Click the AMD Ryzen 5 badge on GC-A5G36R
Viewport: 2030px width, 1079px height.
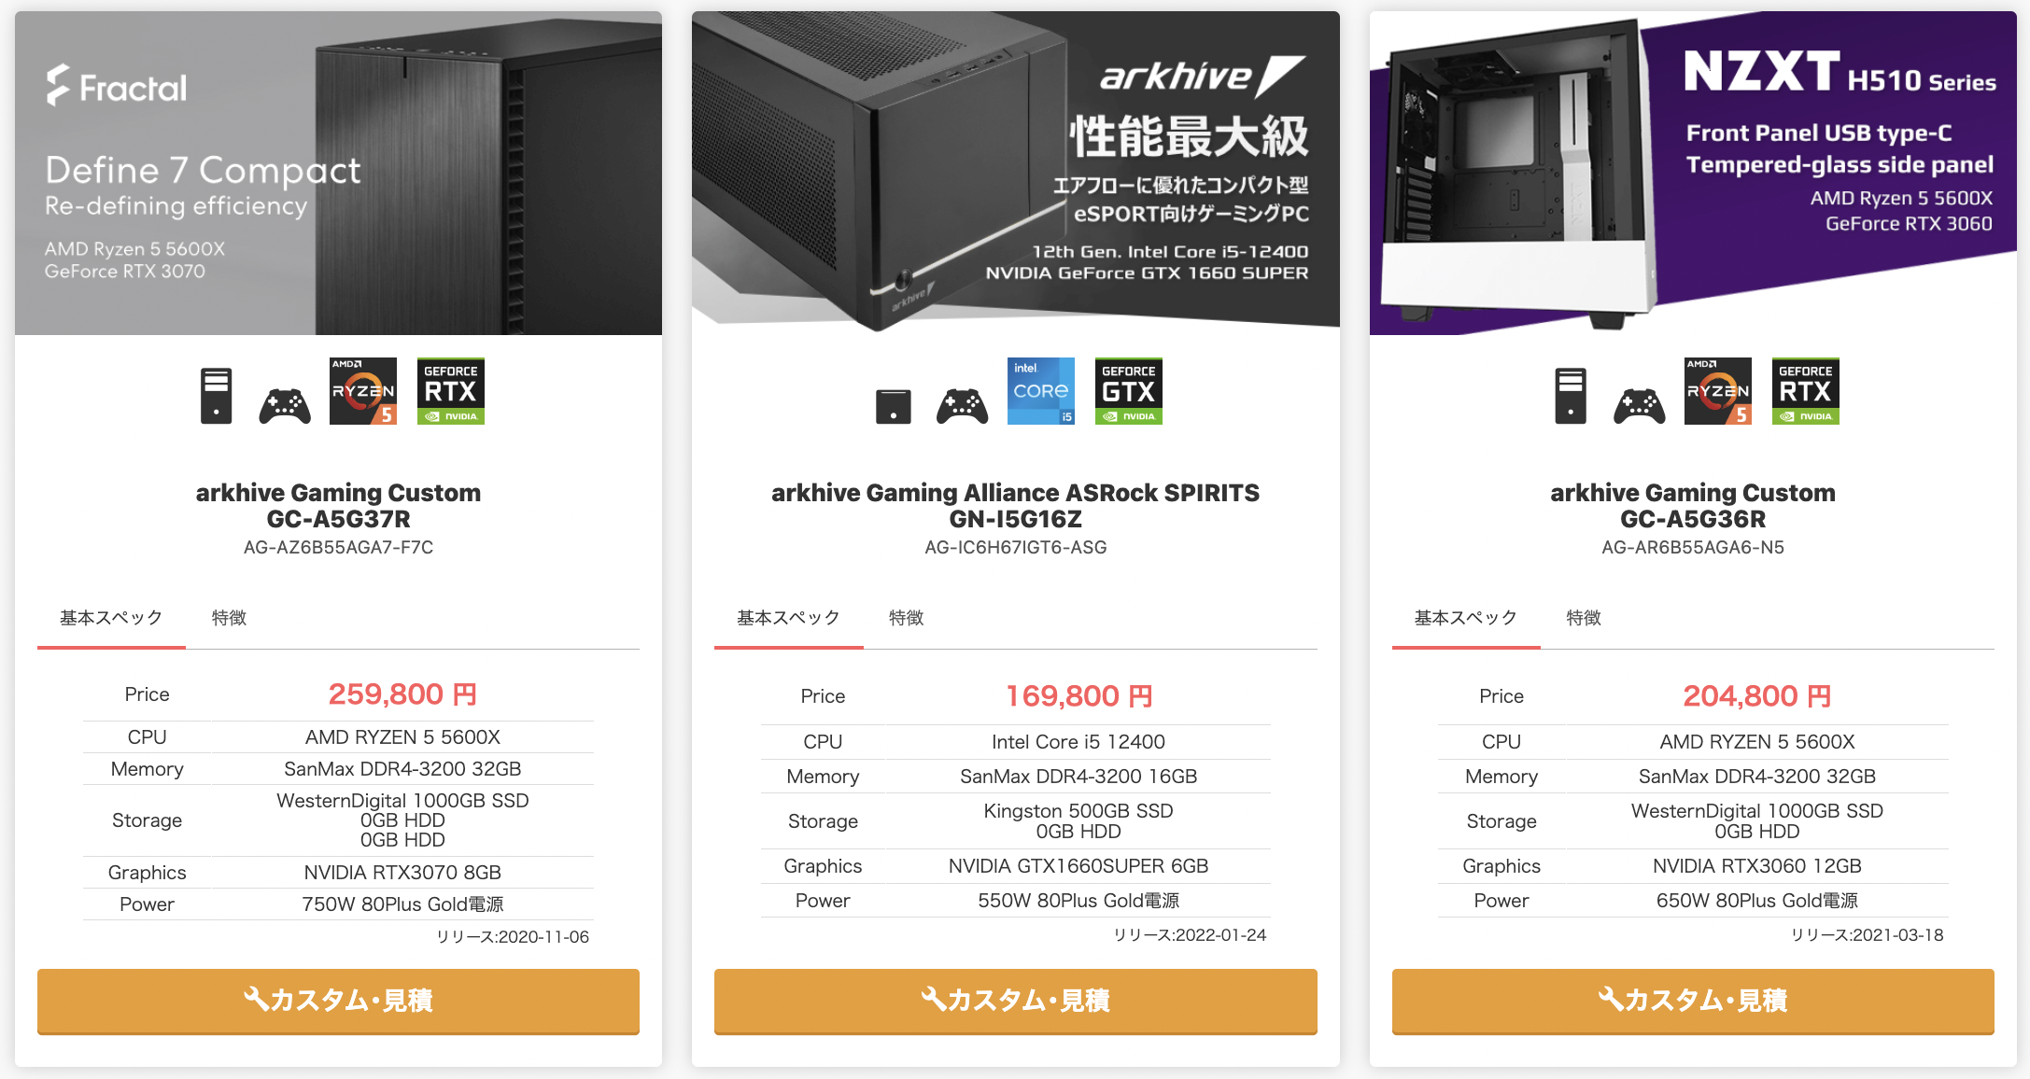click(x=1718, y=391)
